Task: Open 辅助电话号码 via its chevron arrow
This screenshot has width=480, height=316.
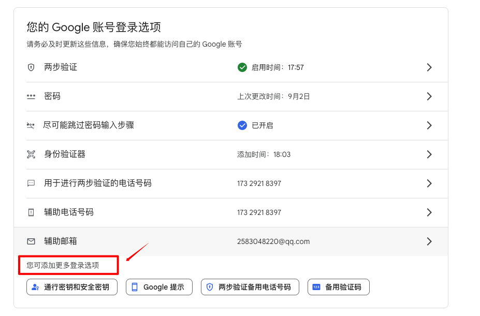Action: 429,212
